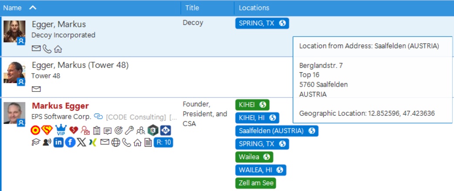Click the R: 10 badge
The height and width of the screenshot is (191, 454).
pyautogui.click(x=163, y=142)
